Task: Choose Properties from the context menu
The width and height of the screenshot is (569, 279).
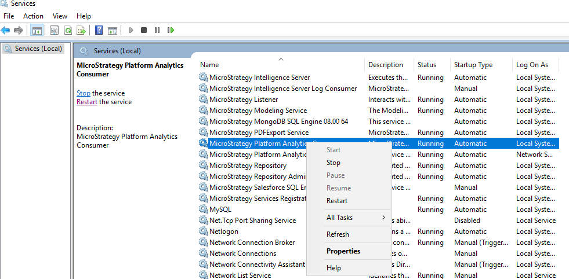Action: click(x=349, y=251)
